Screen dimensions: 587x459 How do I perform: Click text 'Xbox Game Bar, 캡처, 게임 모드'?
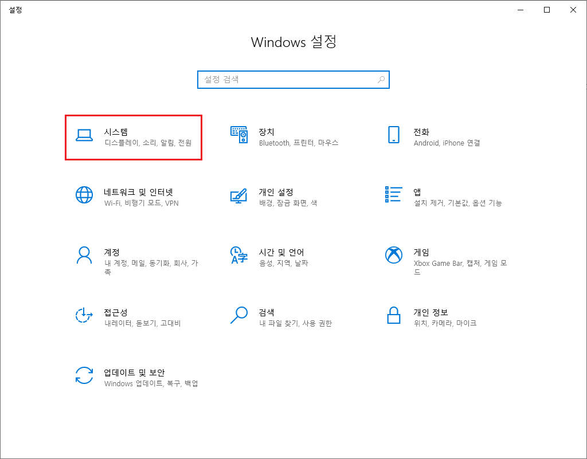coord(460,268)
